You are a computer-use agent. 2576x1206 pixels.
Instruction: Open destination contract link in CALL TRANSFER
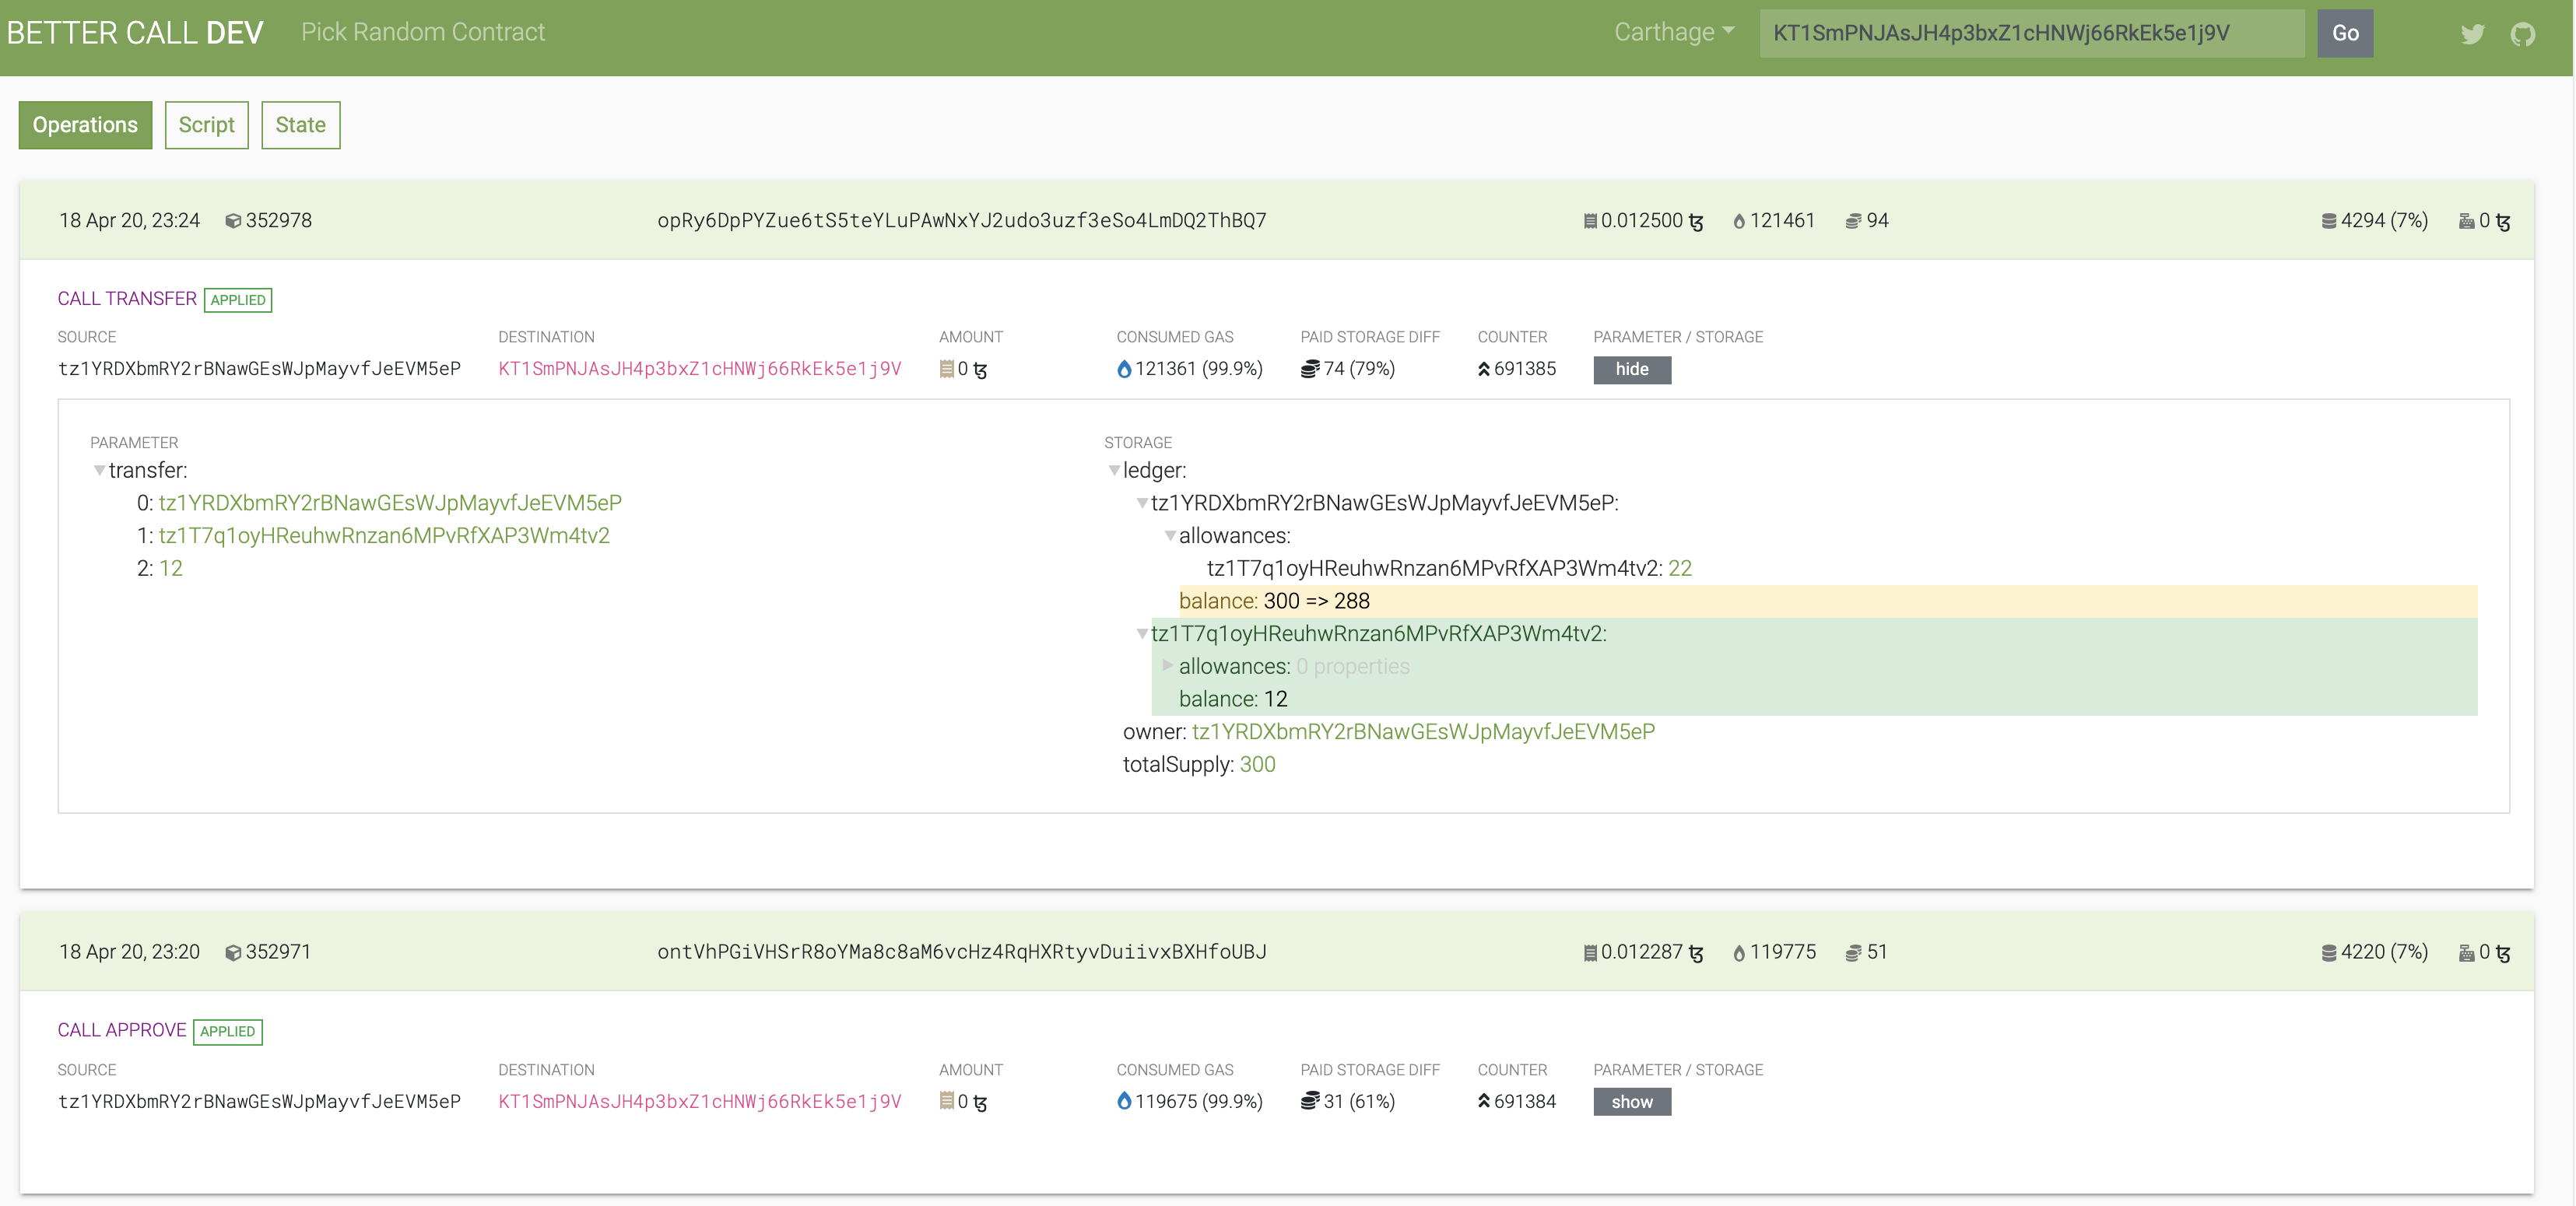coord(700,369)
